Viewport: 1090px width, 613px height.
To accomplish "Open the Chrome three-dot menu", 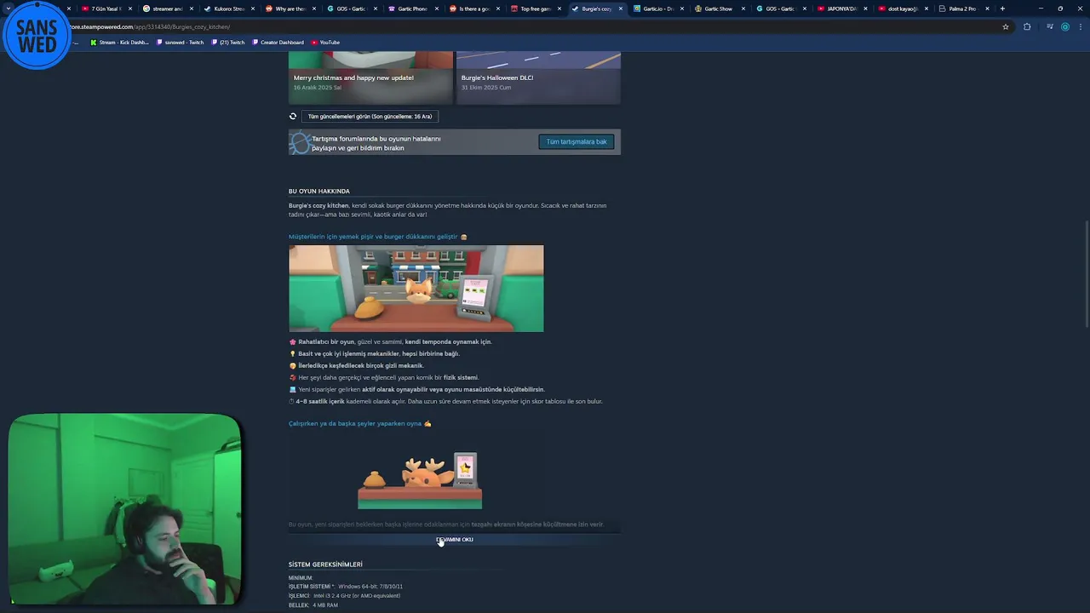I will [1080, 26].
